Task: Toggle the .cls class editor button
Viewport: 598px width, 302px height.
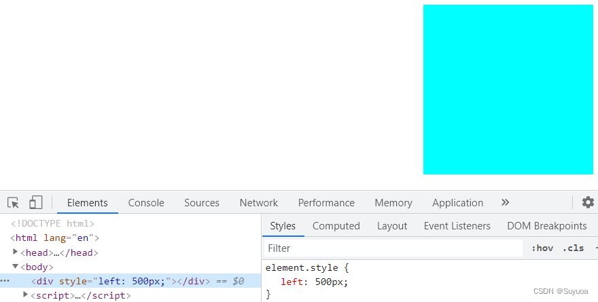Action: pos(573,248)
